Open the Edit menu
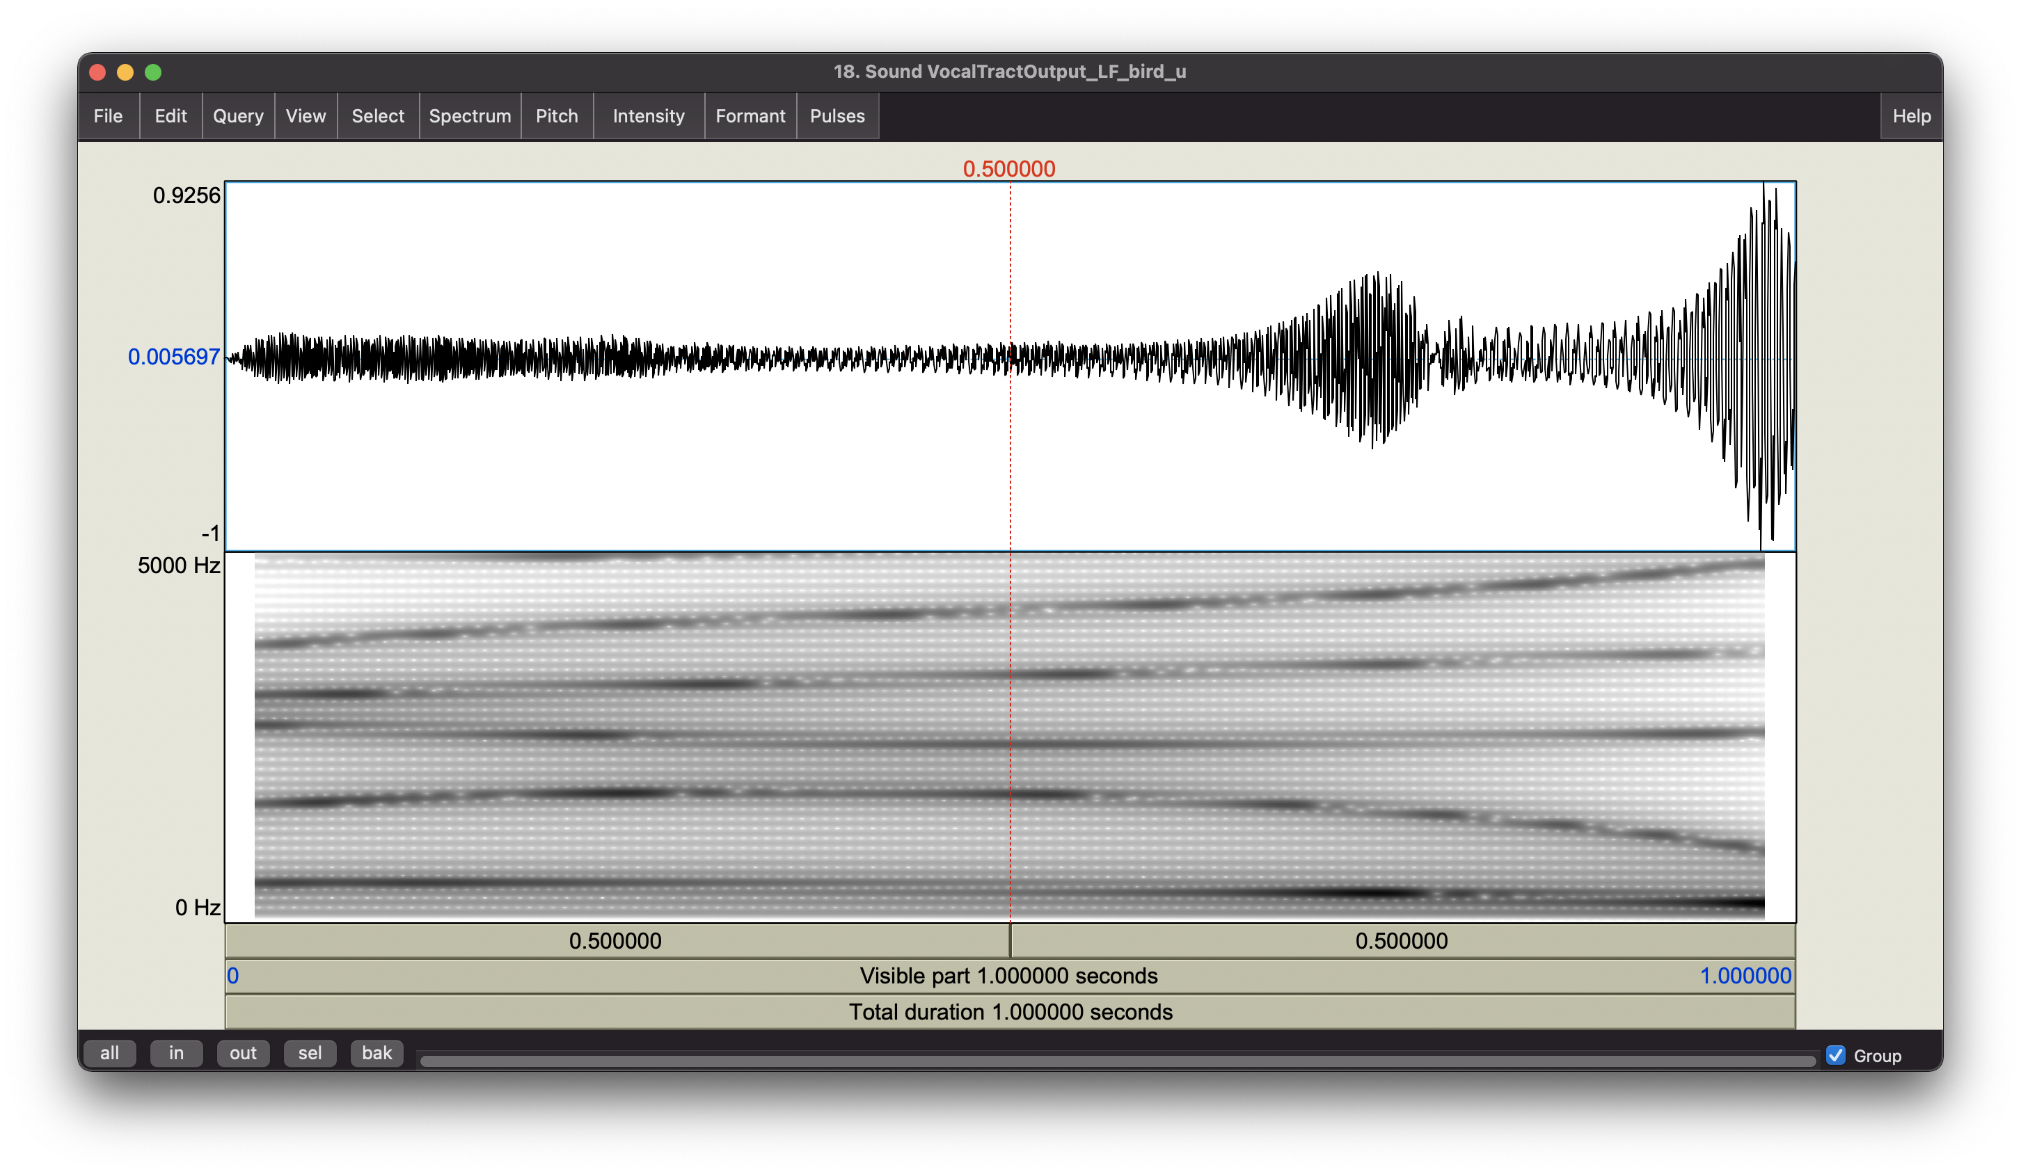This screenshot has height=1174, width=2021. (x=170, y=116)
